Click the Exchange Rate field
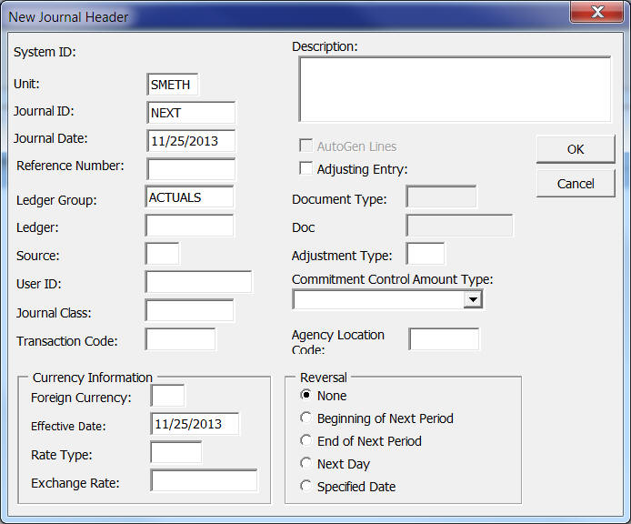Image resolution: width=631 pixels, height=524 pixels. (204, 481)
